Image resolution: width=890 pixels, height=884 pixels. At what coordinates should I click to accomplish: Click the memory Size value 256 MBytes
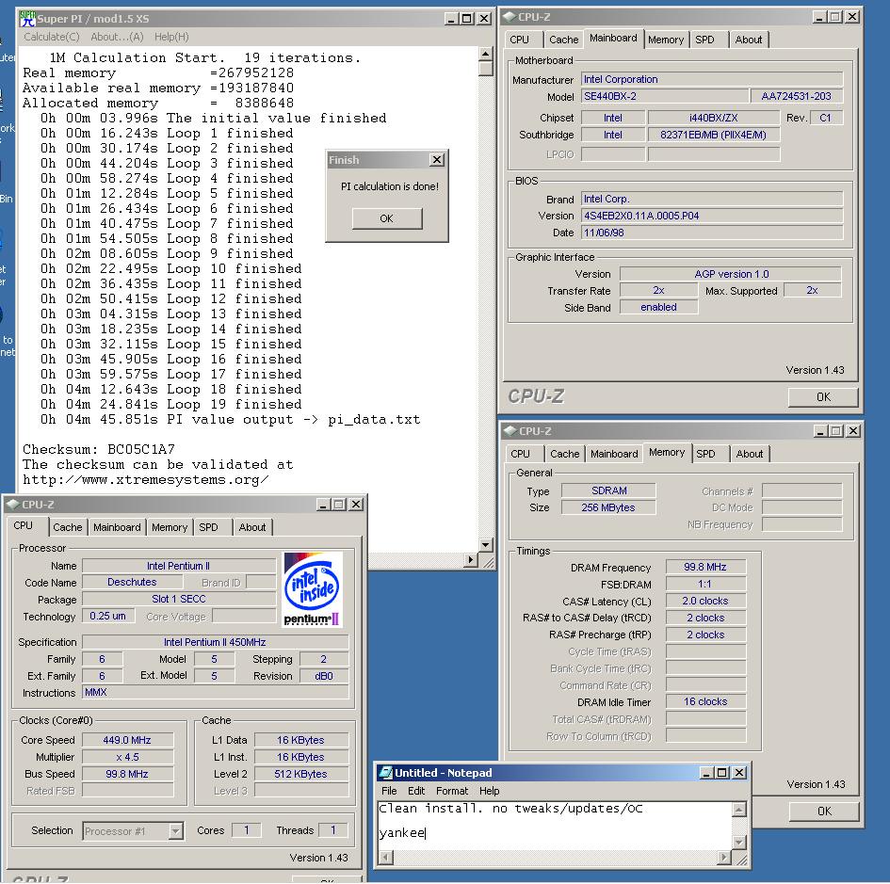[608, 507]
